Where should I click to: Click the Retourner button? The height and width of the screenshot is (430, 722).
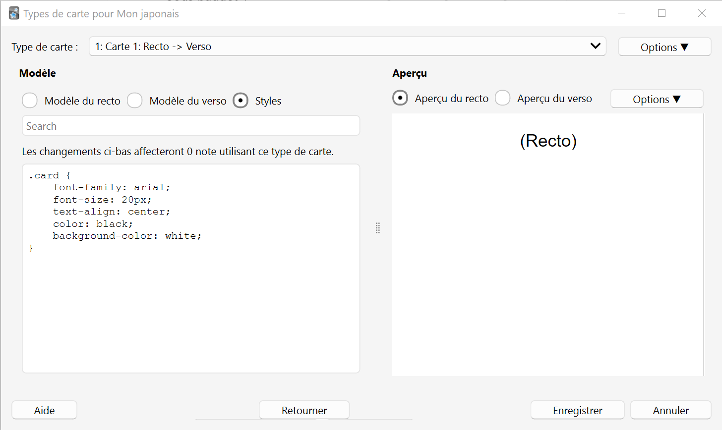pos(304,410)
